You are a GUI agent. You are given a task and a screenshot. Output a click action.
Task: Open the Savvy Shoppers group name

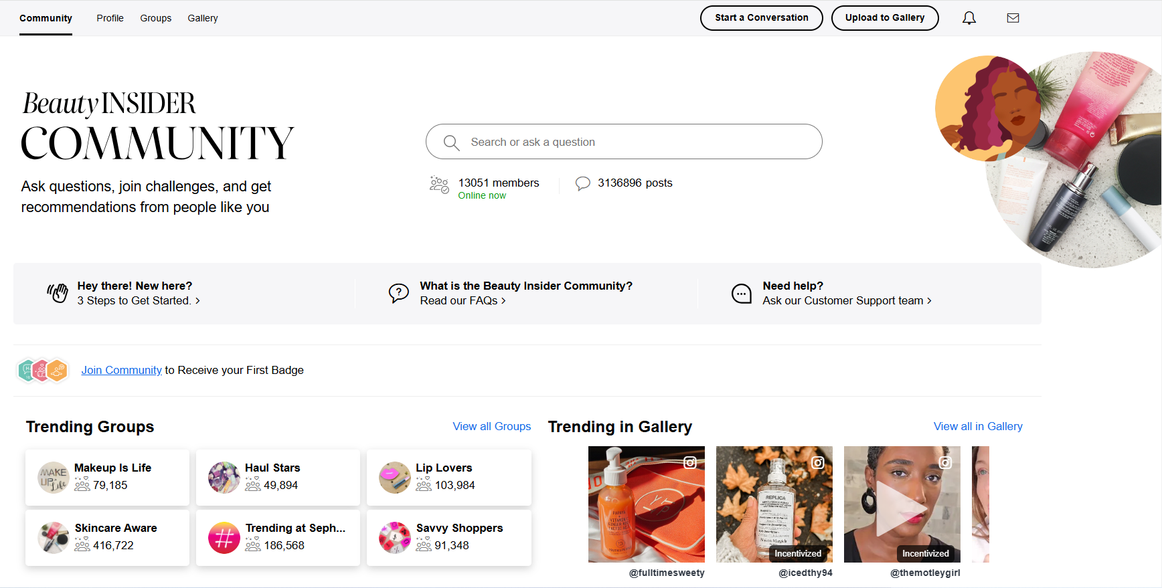(459, 528)
